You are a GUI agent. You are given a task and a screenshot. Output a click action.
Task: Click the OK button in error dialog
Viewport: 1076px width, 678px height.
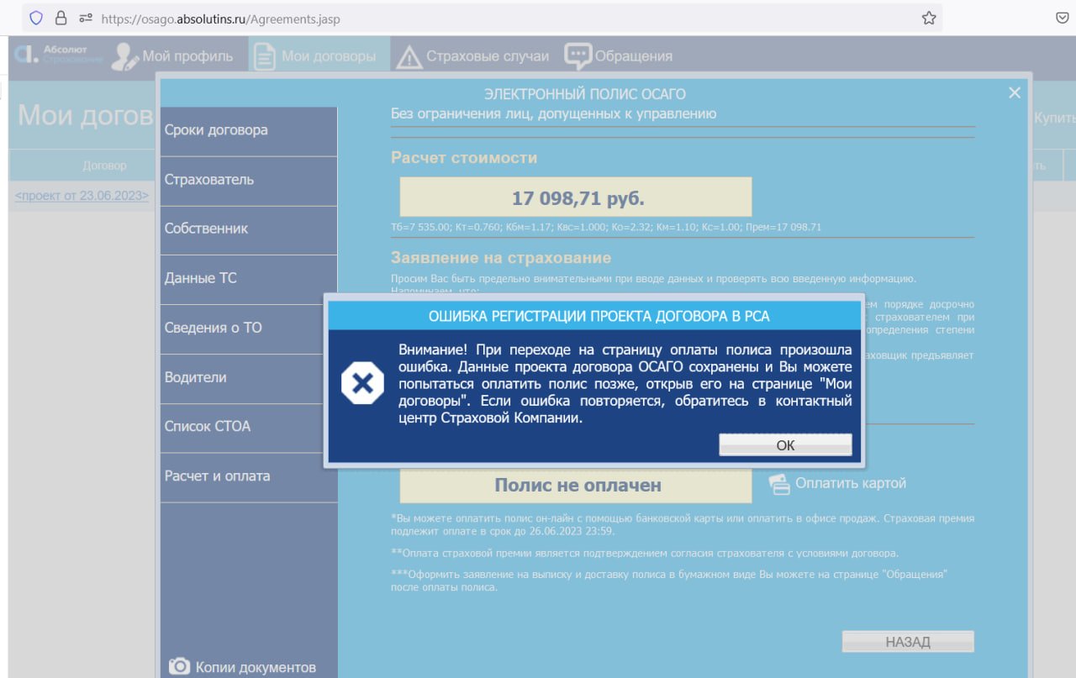pyautogui.click(x=785, y=445)
